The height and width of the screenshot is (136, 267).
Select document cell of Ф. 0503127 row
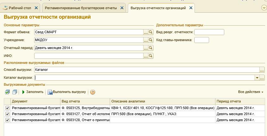click(35, 114)
